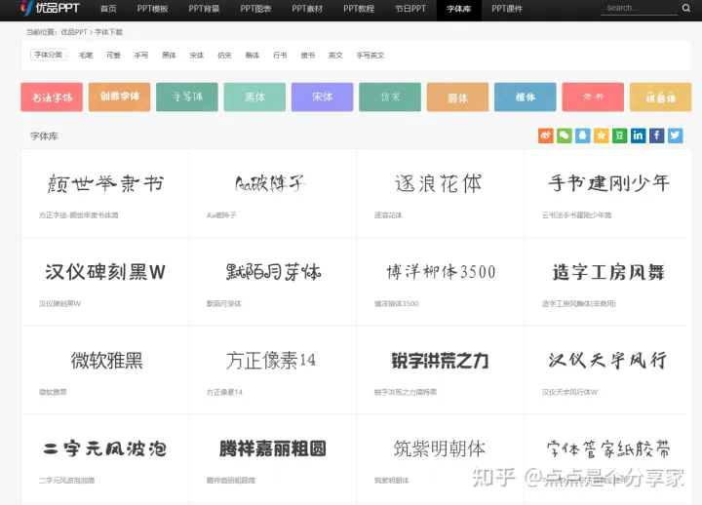This screenshot has width=702, height=505.
Task: Open the 逐浪花体 font preview image
Action: [x=439, y=183]
